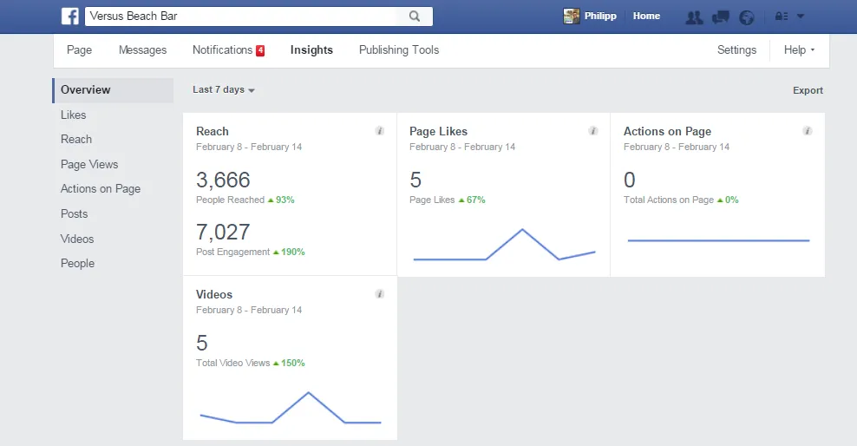
Task: Select Actions on Page in sidebar
Action: (101, 188)
